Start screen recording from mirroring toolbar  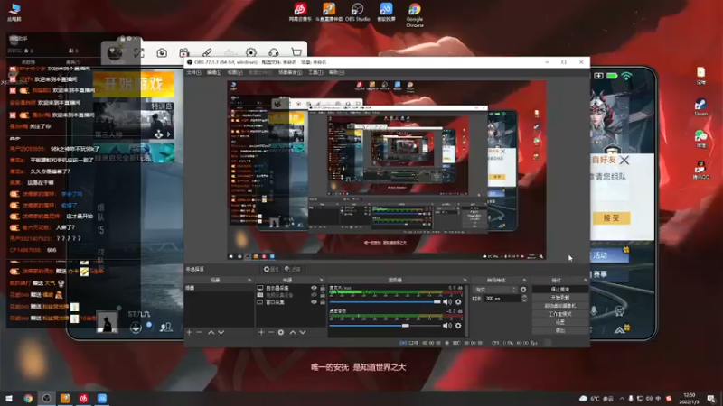click(184, 53)
